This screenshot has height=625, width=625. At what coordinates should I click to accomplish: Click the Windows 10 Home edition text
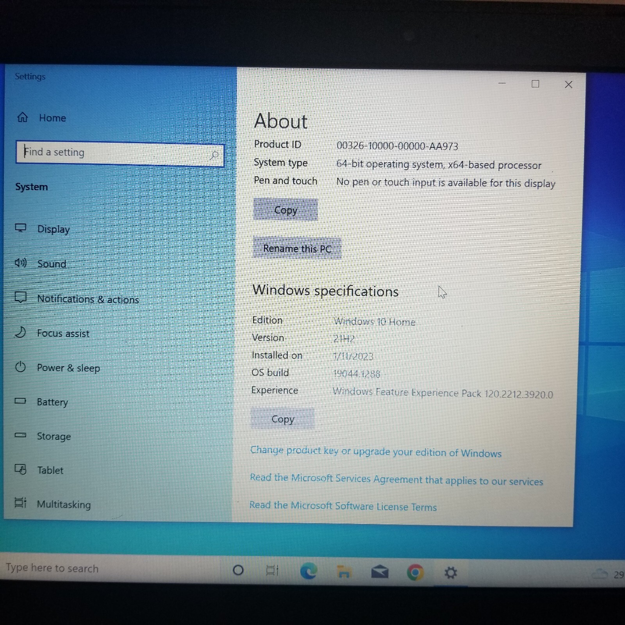pyautogui.click(x=375, y=321)
